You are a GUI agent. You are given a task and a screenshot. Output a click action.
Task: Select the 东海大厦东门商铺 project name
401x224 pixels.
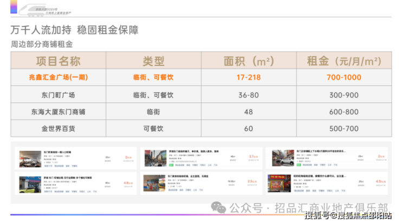pos(58,112)
